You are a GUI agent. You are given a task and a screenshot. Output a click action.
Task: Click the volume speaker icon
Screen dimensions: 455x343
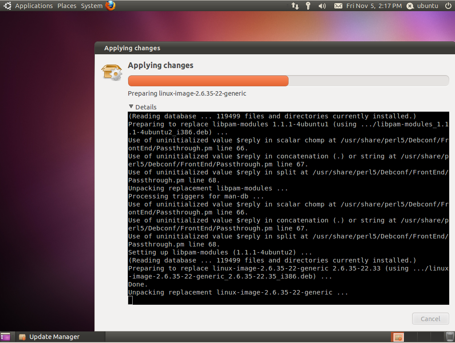pyautogui.click(x=321, y=6)
